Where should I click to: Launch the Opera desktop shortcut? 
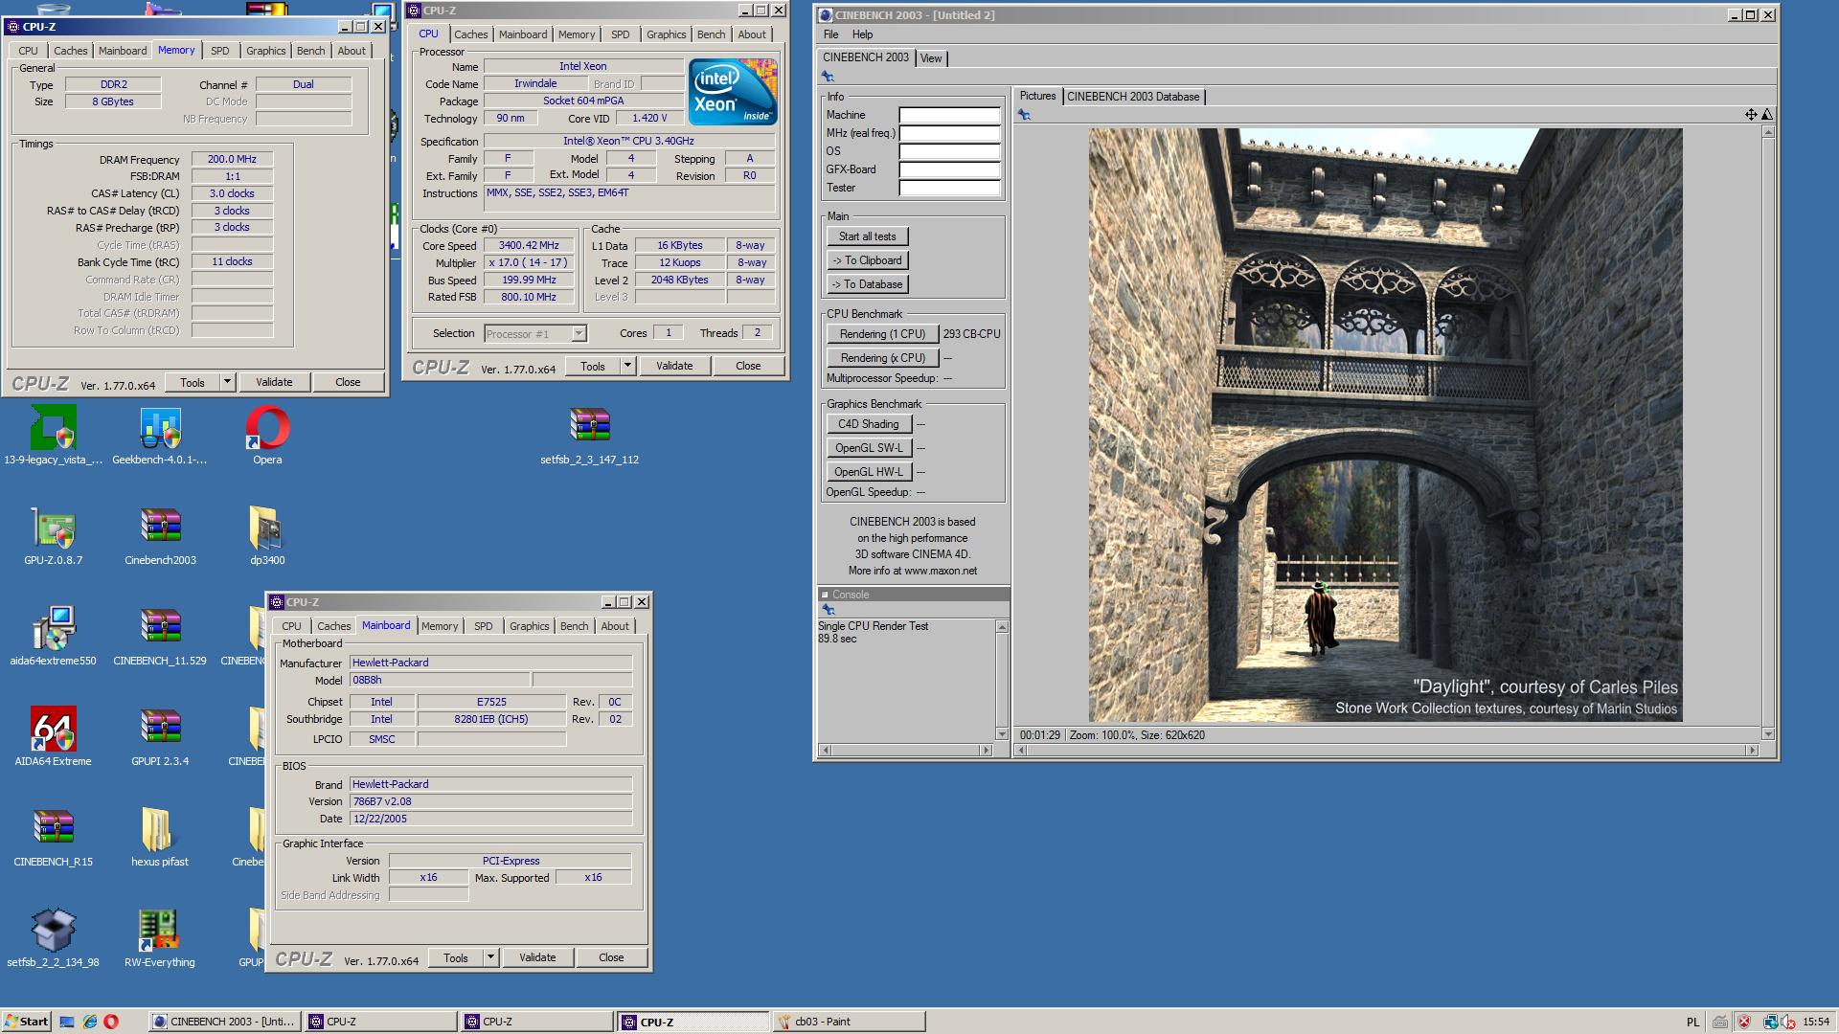pyautogui.click(x=267, y=428)
